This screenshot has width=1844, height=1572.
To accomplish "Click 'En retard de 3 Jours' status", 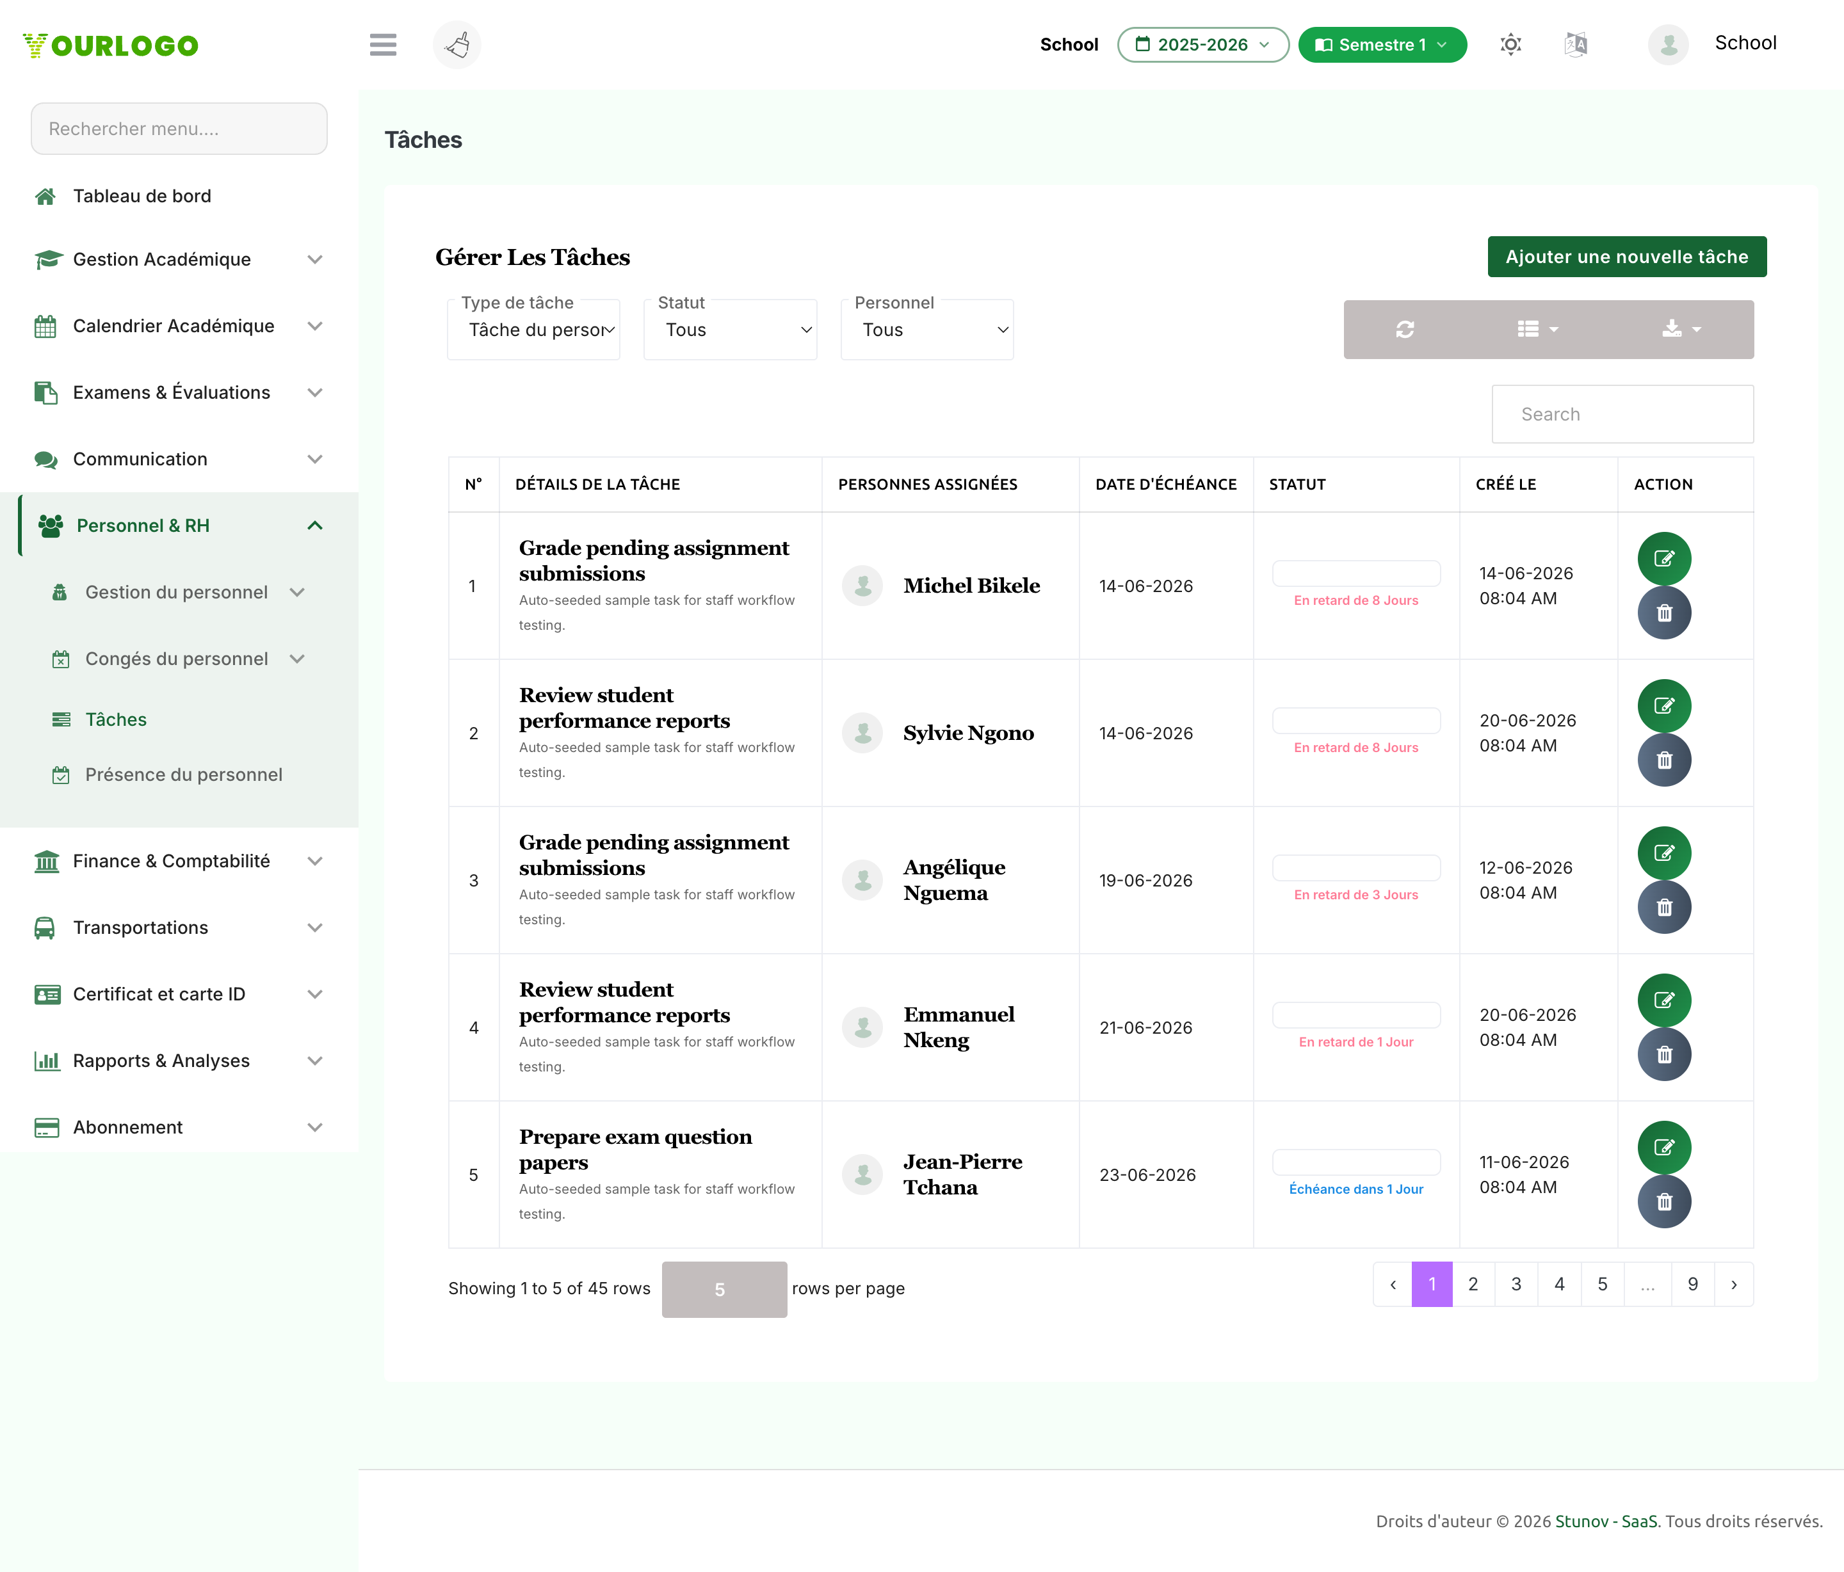I will [1355, 895].
